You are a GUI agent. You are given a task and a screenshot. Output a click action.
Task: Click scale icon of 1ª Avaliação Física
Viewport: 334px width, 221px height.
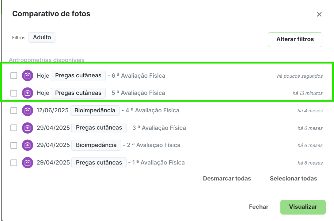(x=27, y=163)
